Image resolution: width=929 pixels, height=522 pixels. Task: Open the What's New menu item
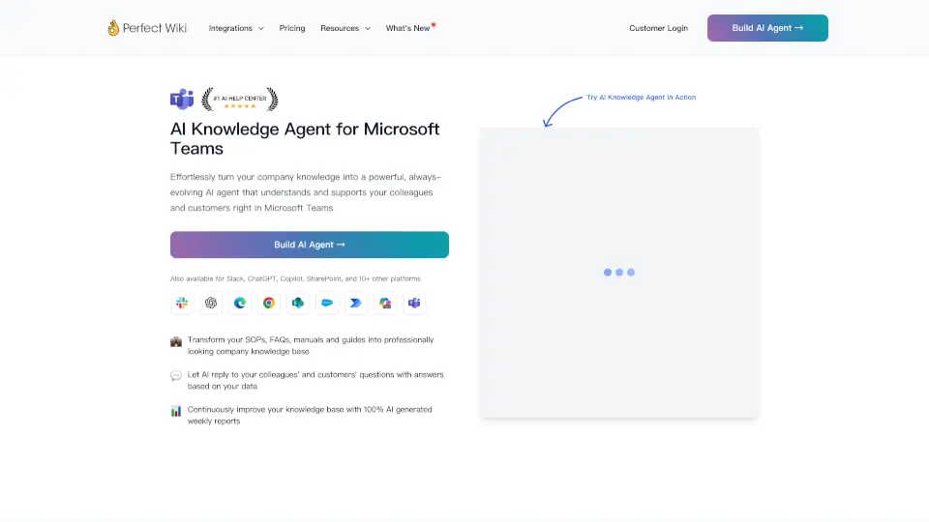[x=408, y=28]
